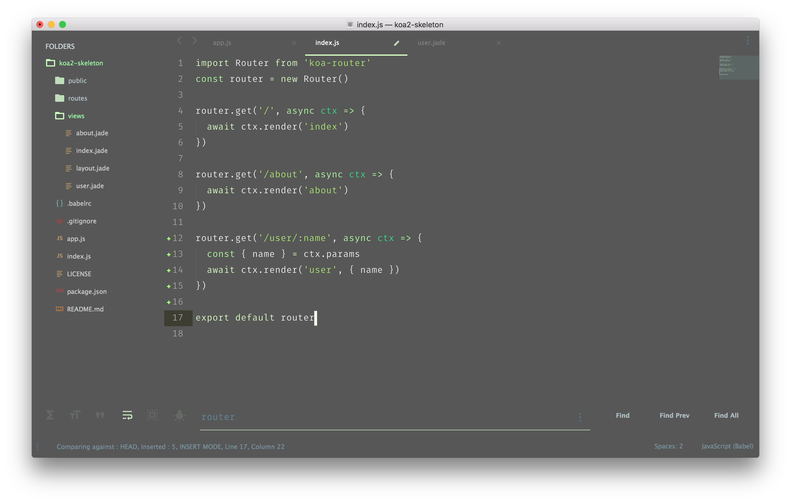
Task: Click the git icon beside .gitignore
Action: (59, 221)
